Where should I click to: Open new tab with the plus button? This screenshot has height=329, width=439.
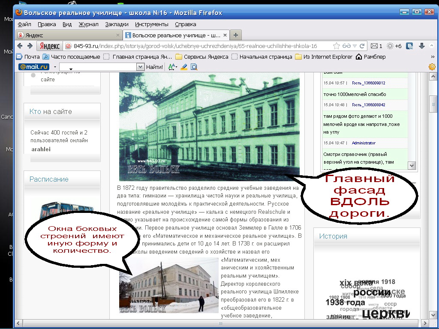pos(235,35)
